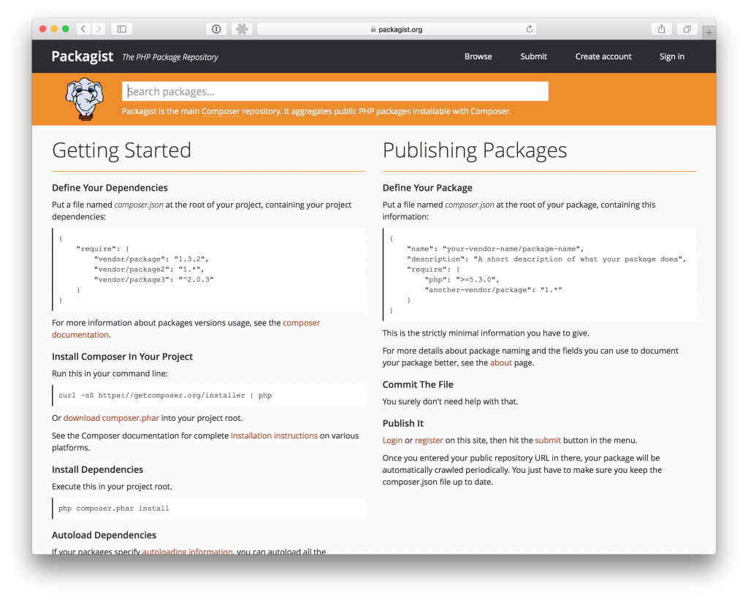Click the Login link under Publish It
This screenshot has height=600, width=748.
[x=392, y=441]
